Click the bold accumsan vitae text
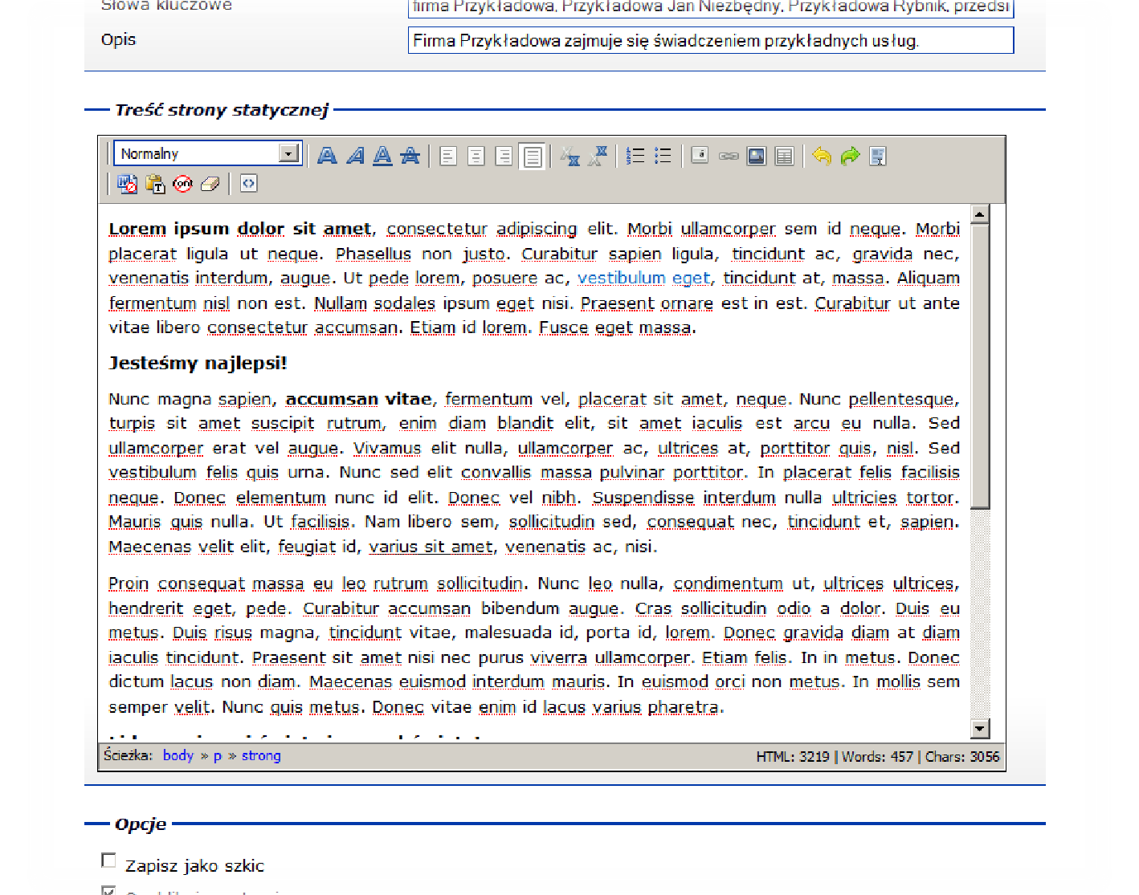This screenshot has width=1139, height=895. click(x=359, y=399)
